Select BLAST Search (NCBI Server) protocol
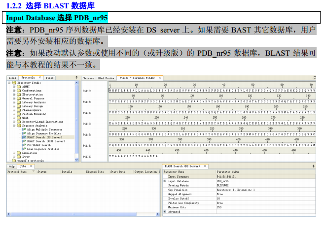This screenshot has width=325, height=232. tap(46, 141)
